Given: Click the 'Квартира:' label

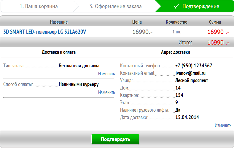Looking at the screenshot, I should (130, 95).
